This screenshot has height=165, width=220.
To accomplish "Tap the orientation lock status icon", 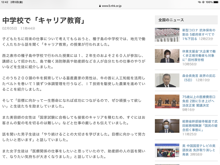I will pos(204,2).
